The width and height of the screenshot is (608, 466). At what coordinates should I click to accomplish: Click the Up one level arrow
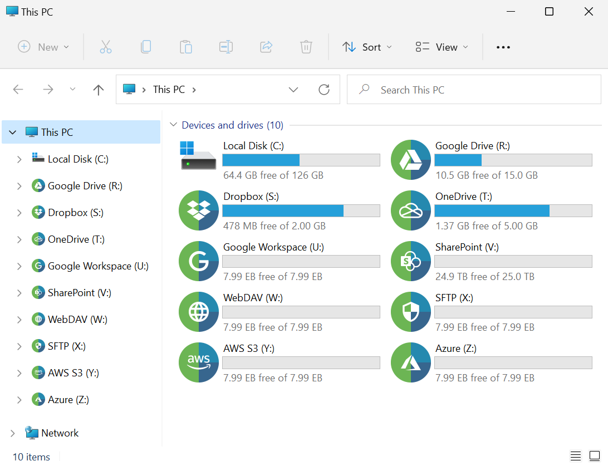[x=99, y=90]
